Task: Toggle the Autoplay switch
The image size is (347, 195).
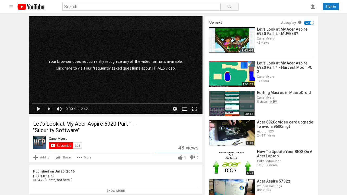Action: tap(309, 23)
